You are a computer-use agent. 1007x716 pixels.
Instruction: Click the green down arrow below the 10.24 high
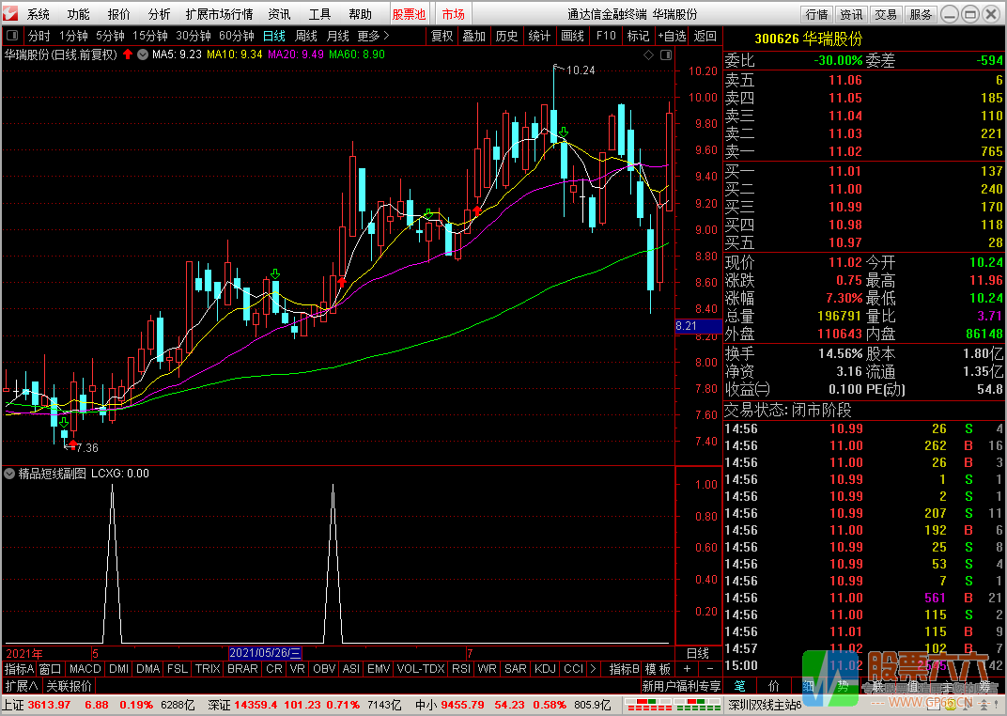coord(564,132)
